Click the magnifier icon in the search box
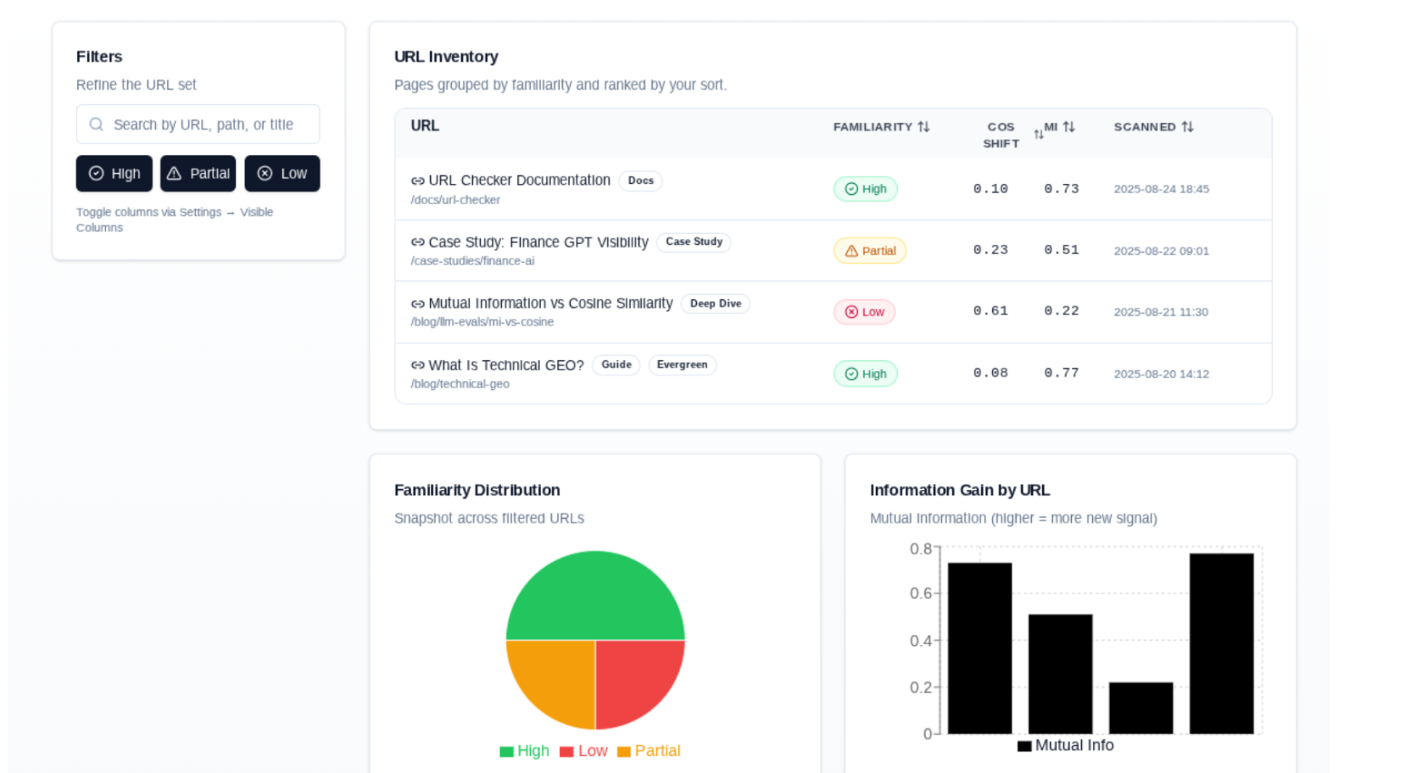Image resolution: width=1411 pixels, height=773 pixels. (97, 125)
